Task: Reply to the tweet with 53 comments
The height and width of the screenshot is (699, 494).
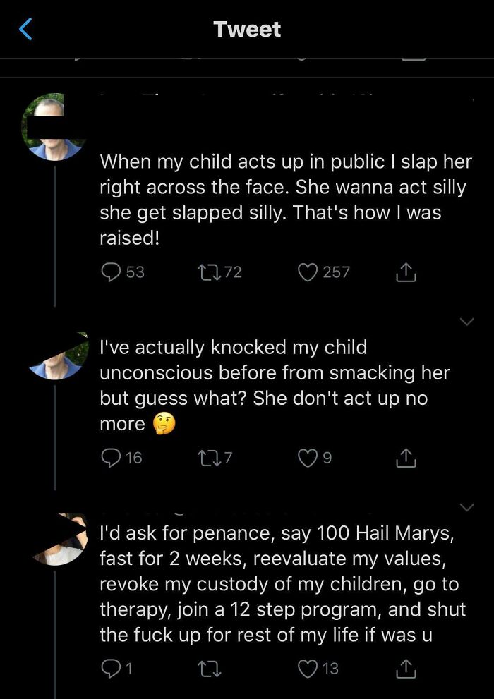Action: click(x=112, y=272)
